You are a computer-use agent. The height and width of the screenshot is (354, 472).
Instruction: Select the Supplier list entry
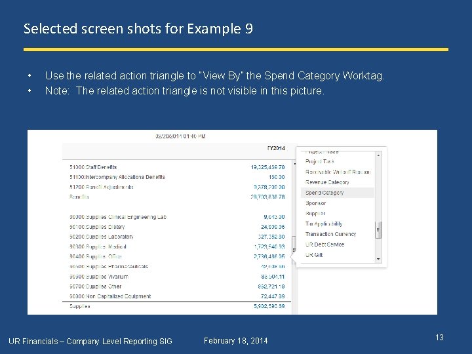pyautogui.click(x=315, y=214)
